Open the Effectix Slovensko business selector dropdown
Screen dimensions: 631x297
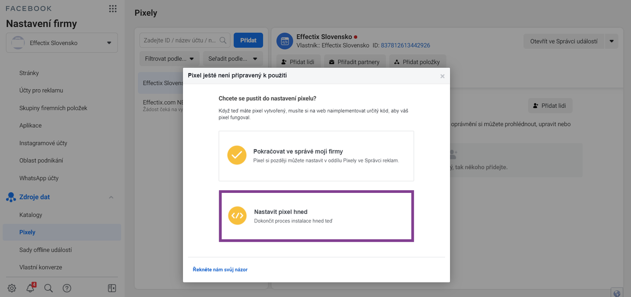pos(62,43)
